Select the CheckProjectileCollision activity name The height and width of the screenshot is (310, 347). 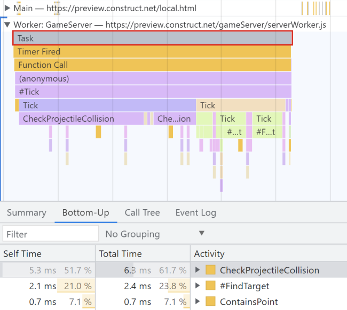point(270,270)
